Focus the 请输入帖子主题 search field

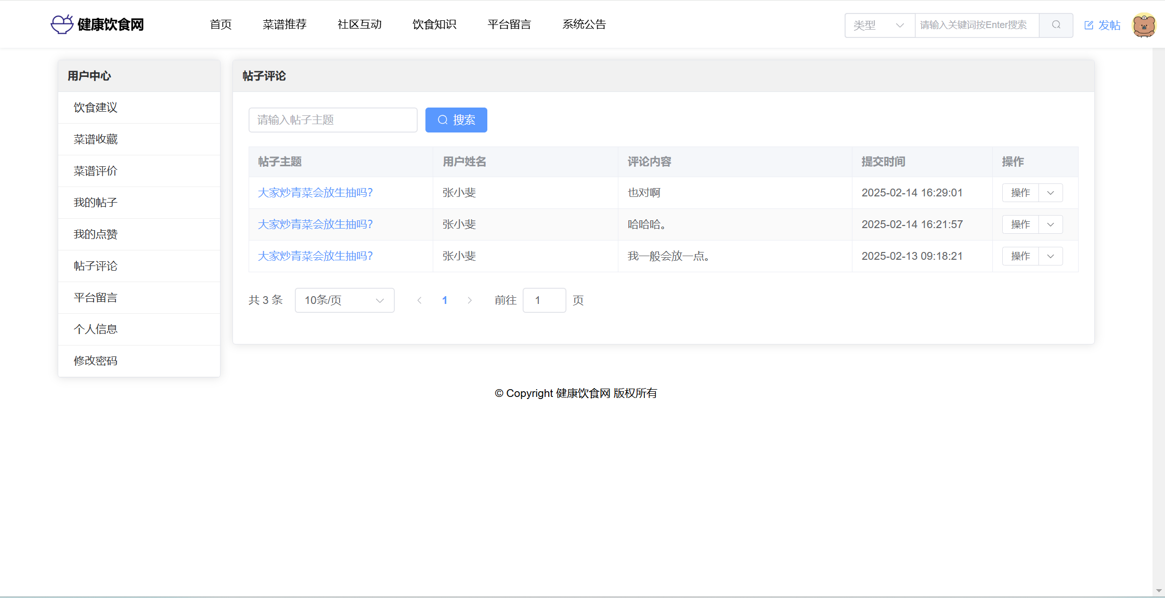coord(333,120)
